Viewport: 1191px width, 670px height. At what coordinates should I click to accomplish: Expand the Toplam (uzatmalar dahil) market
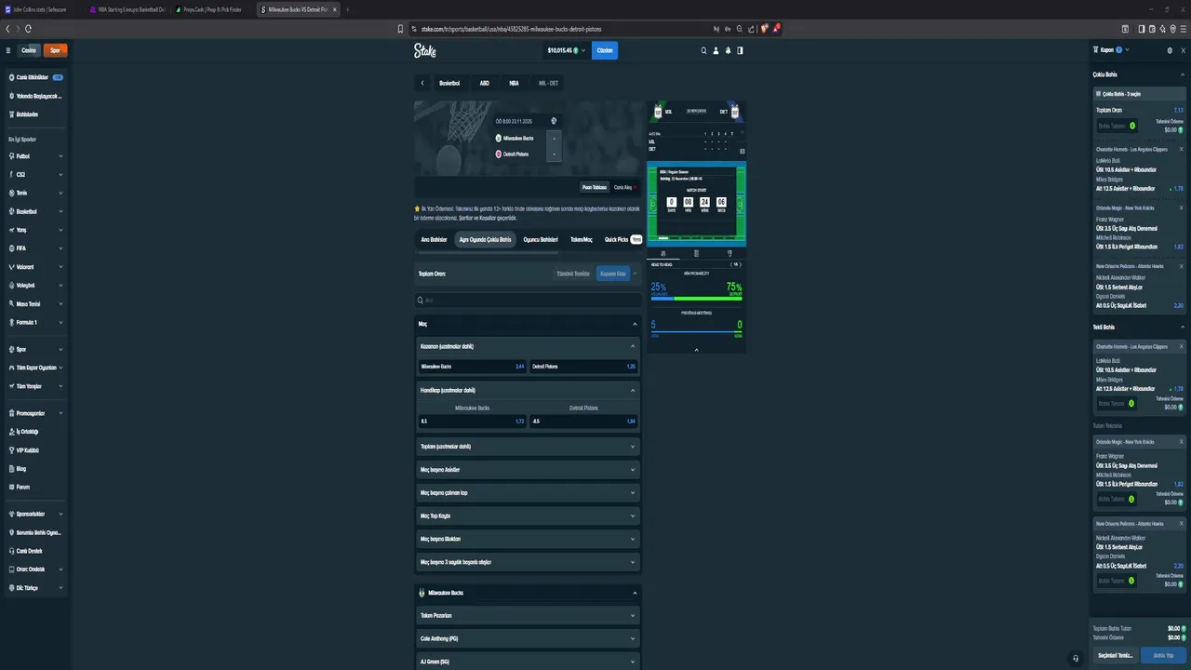point(528,447)
